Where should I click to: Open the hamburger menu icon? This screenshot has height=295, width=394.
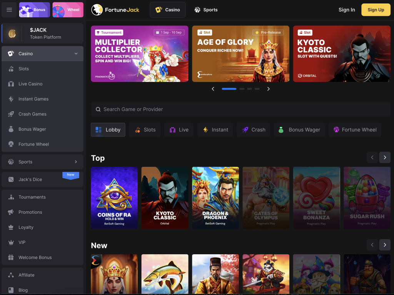(x=9, y=10)
